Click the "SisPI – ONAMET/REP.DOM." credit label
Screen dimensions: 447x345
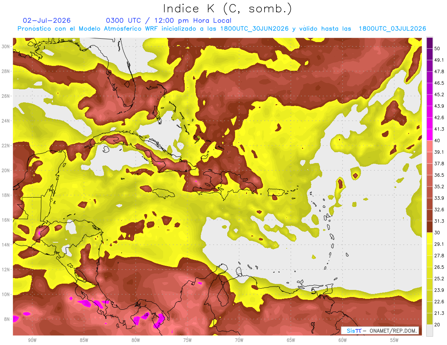(x=380, y=330)
